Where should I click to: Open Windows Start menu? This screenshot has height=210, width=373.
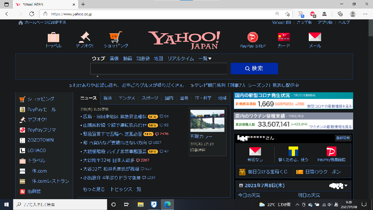coord(6,204)
